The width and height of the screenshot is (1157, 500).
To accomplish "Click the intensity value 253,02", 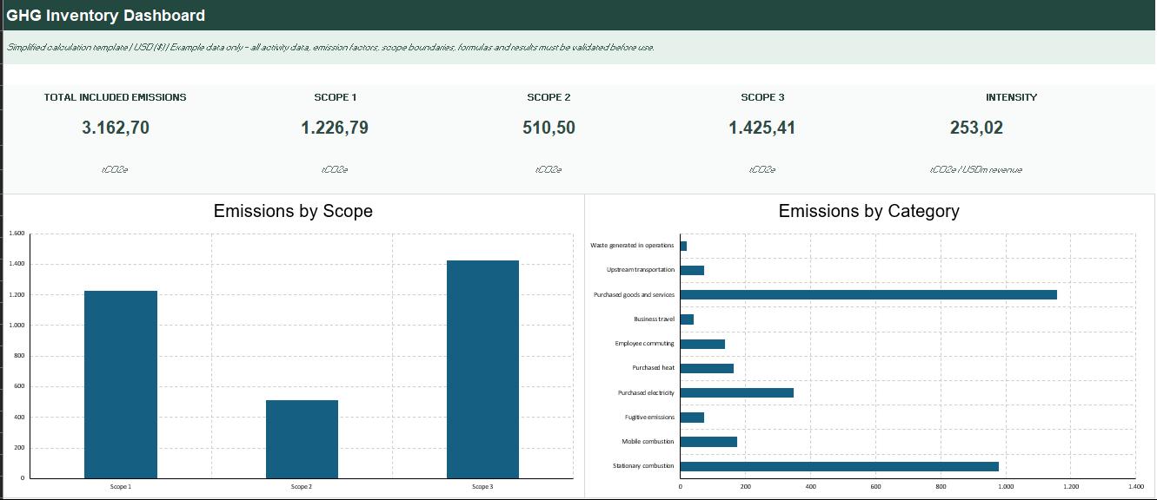I will click(x=976, y=128).
